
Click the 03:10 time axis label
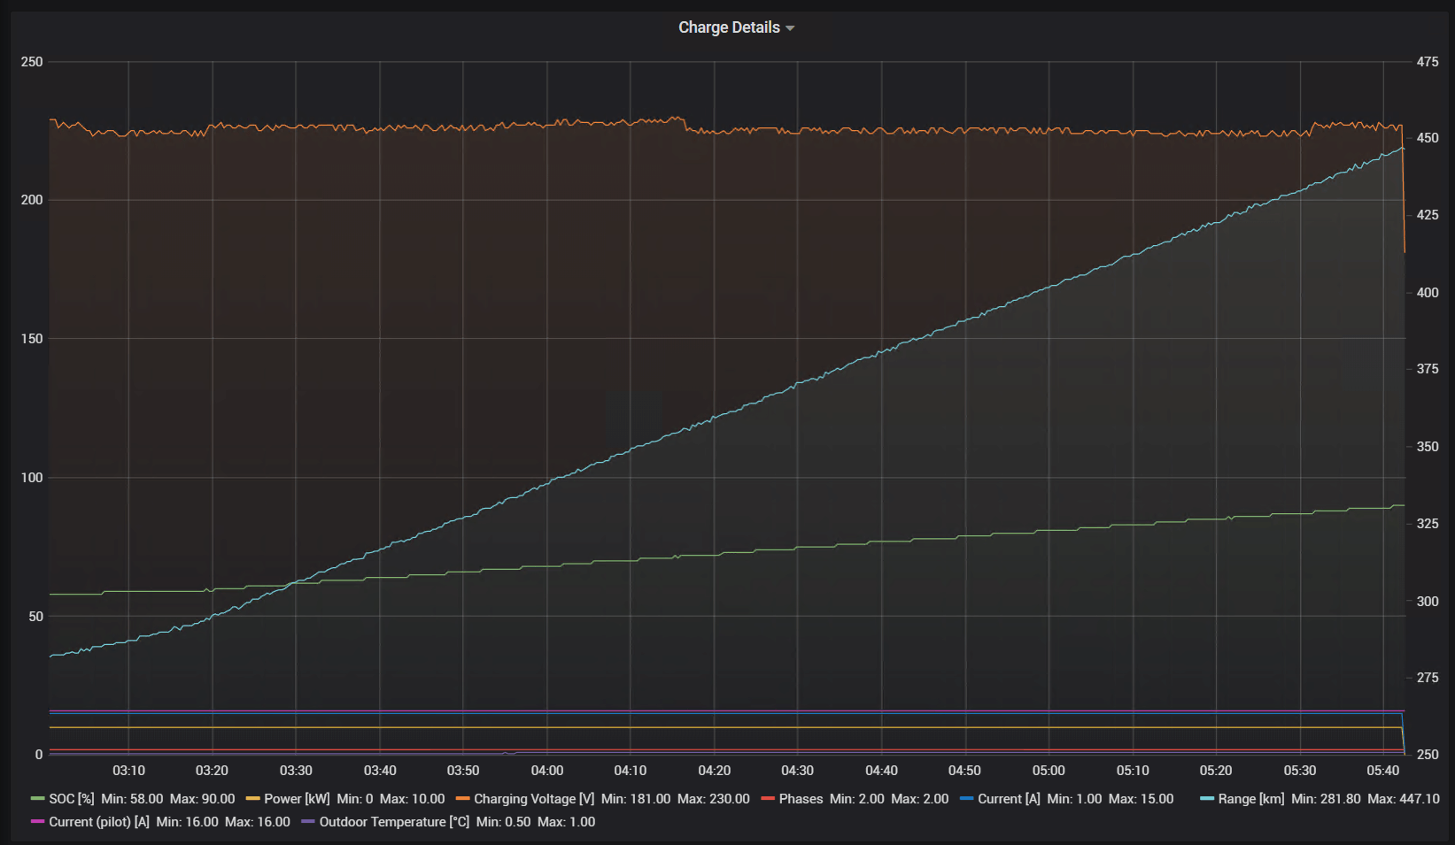pyautogui.click(x=128, y=771)
